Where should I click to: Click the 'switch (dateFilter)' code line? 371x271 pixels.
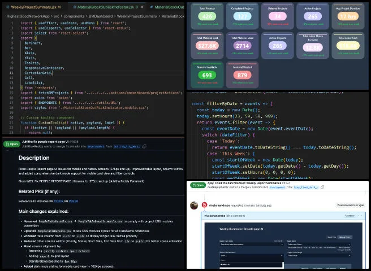pos(228,135)
